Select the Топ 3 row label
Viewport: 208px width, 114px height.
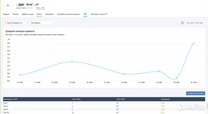[5, 106]
